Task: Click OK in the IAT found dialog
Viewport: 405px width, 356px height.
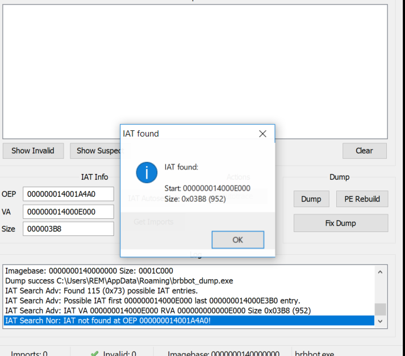Action: (x=237, y=239)
